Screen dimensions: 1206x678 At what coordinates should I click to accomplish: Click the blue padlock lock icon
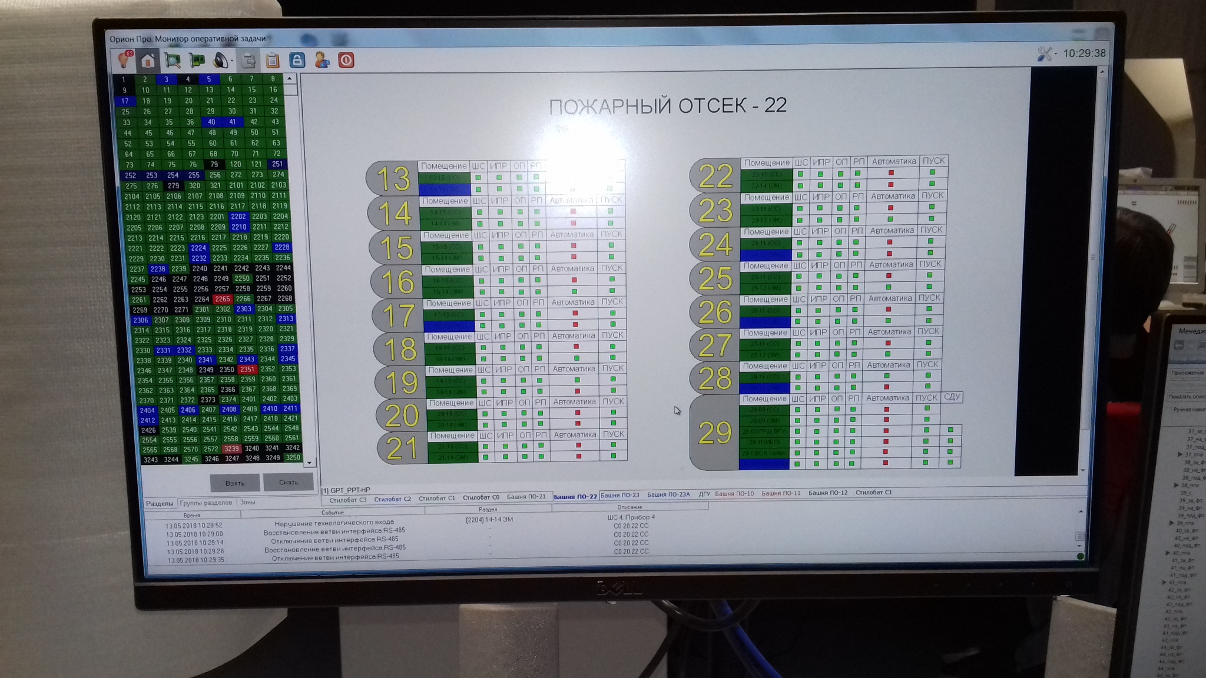[297, 60]
